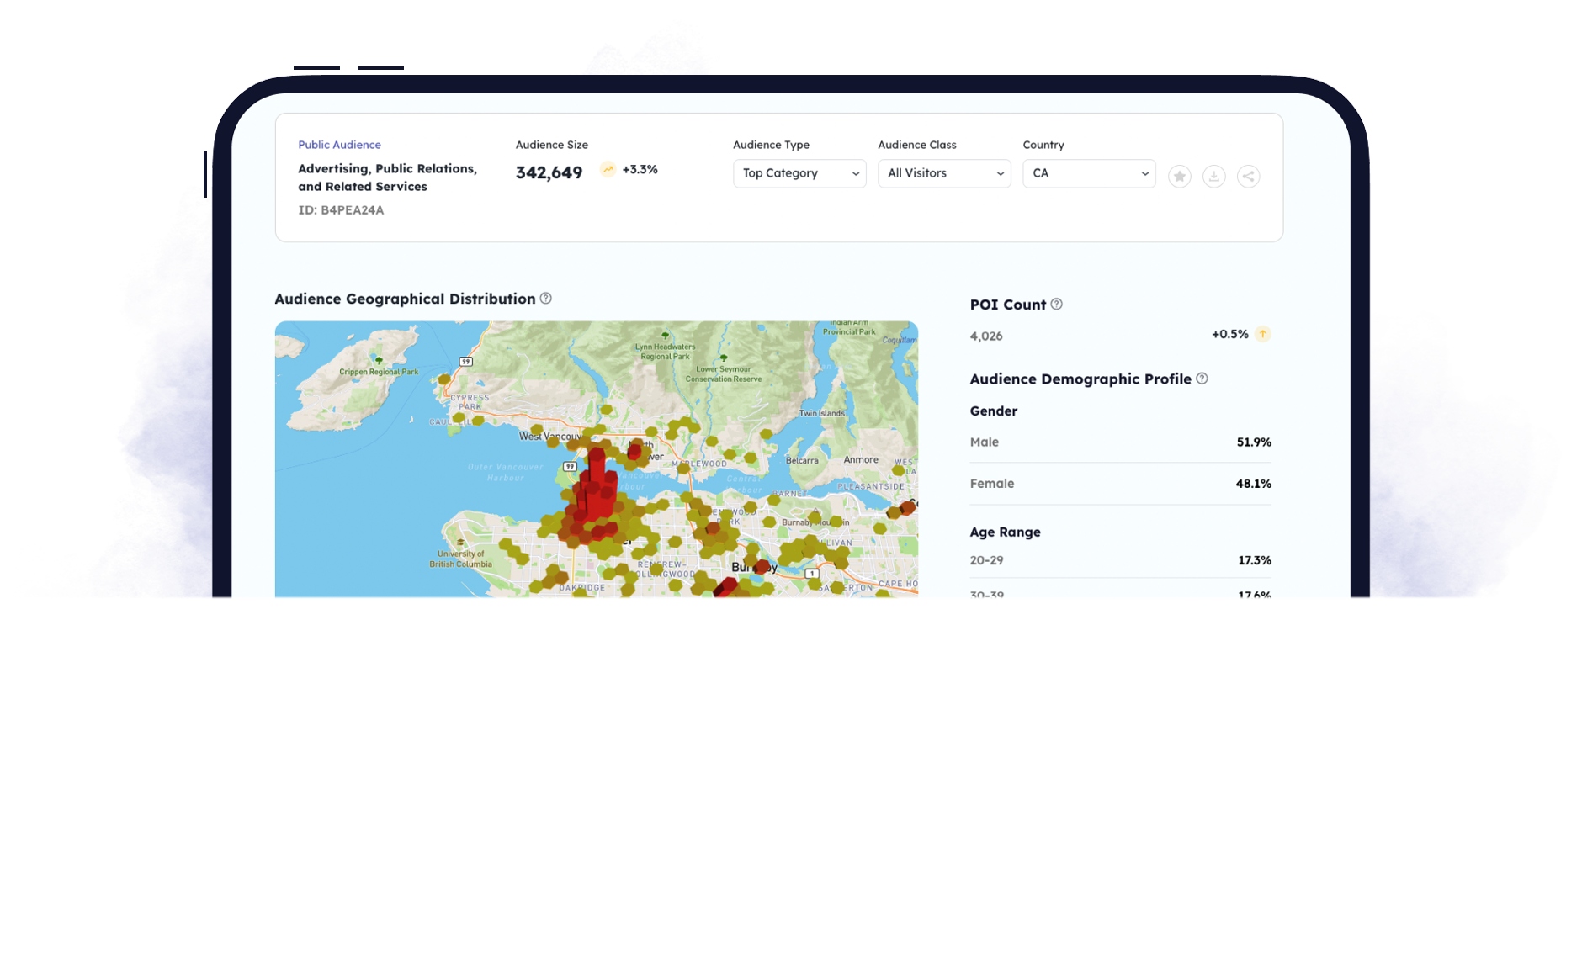Click the download icon button
This screenshot has height=980, width=1582.
point(1213,177)
